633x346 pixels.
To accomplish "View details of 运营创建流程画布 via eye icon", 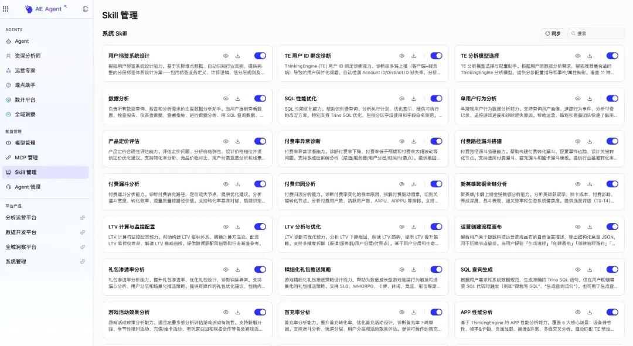I will click(x=578, y=227).
